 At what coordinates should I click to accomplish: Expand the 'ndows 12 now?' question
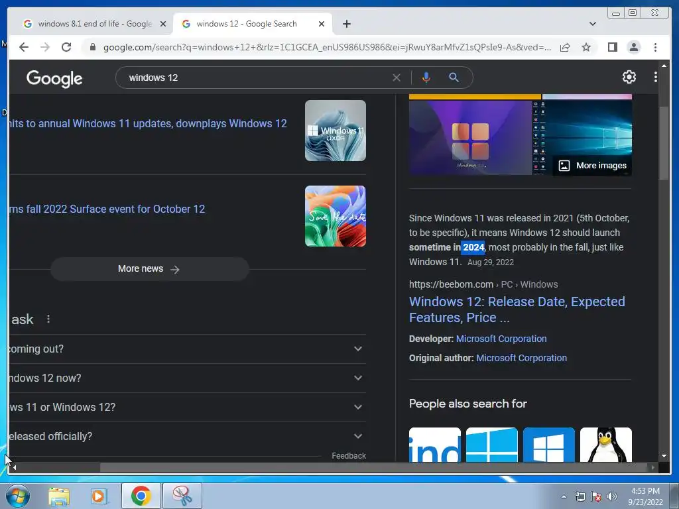[x=187, y=378]
